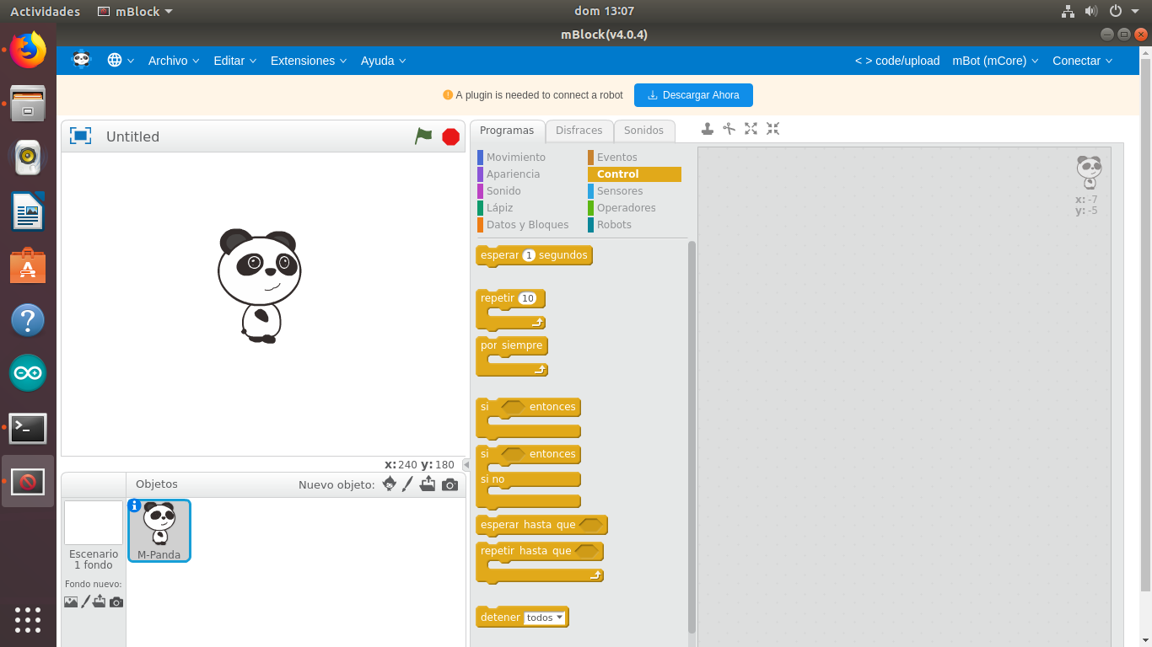Image resolution: width=1152 pixels, height=647 pixels.
Task: Select the stamp duplicate tool
Action: coord(708,129)
